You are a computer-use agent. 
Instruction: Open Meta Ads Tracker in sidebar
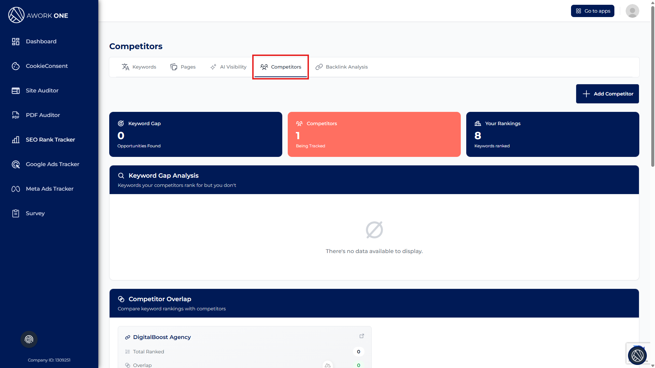tap(49, 189)
